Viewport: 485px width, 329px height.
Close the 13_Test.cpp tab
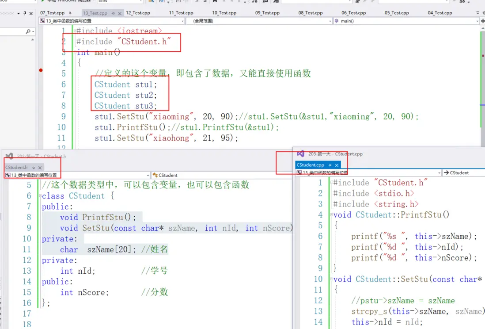[120, 13]
